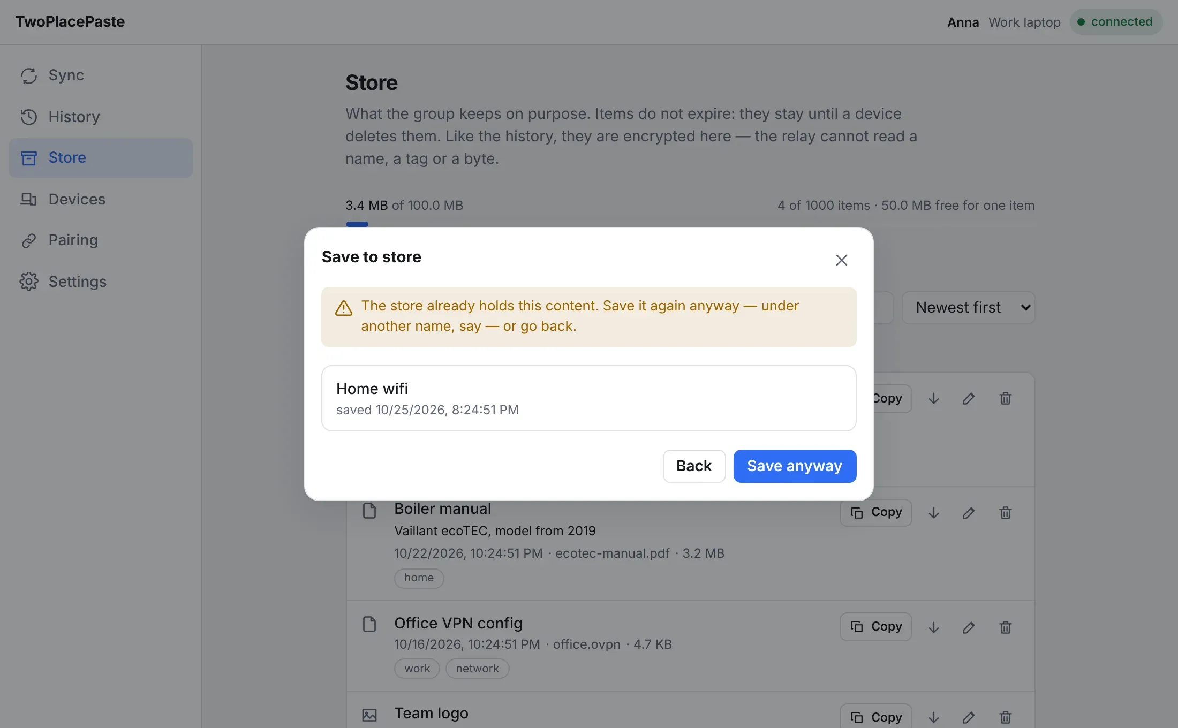
Task: Copy the Boiler manual item
Action: [875, 513]
